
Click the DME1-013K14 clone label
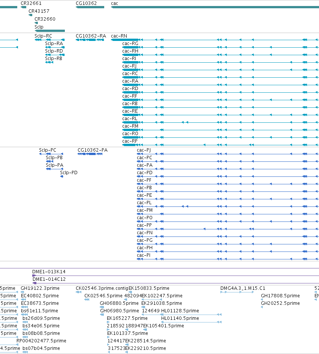[49, 271]
